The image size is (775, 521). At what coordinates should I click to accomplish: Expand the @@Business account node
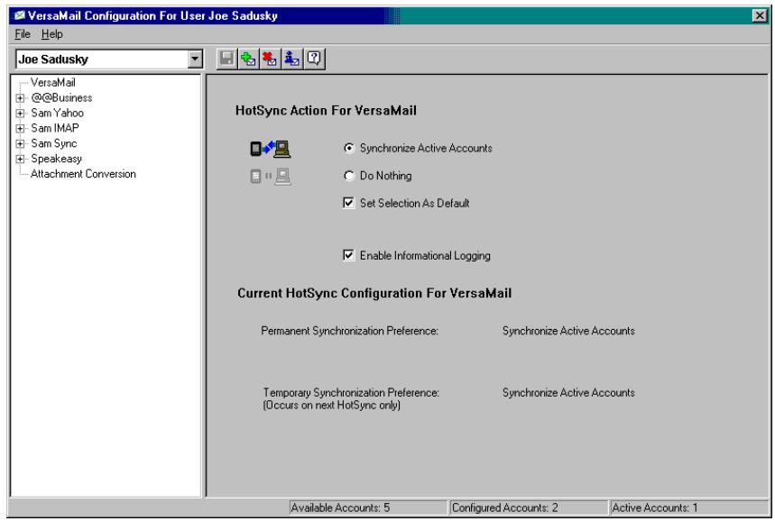20,97
